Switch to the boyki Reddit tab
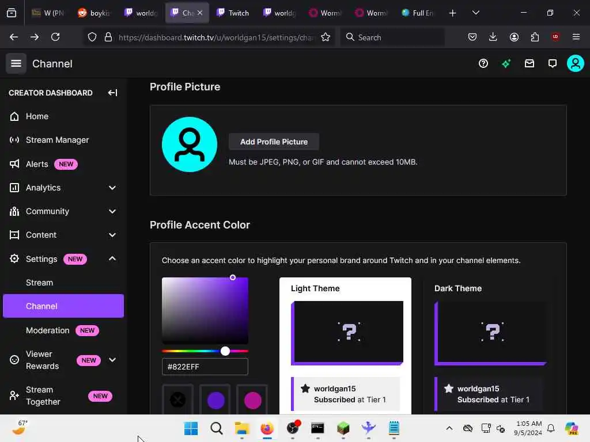The image size is (590, 442). pos(94,13)
